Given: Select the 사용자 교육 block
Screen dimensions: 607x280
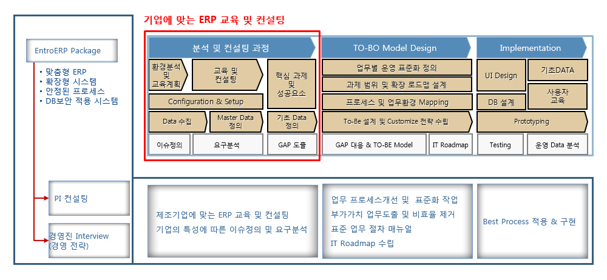Looking at the screenshot, I should tap(558, 96).
